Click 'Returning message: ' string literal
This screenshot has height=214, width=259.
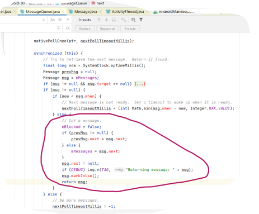(150, 170)
